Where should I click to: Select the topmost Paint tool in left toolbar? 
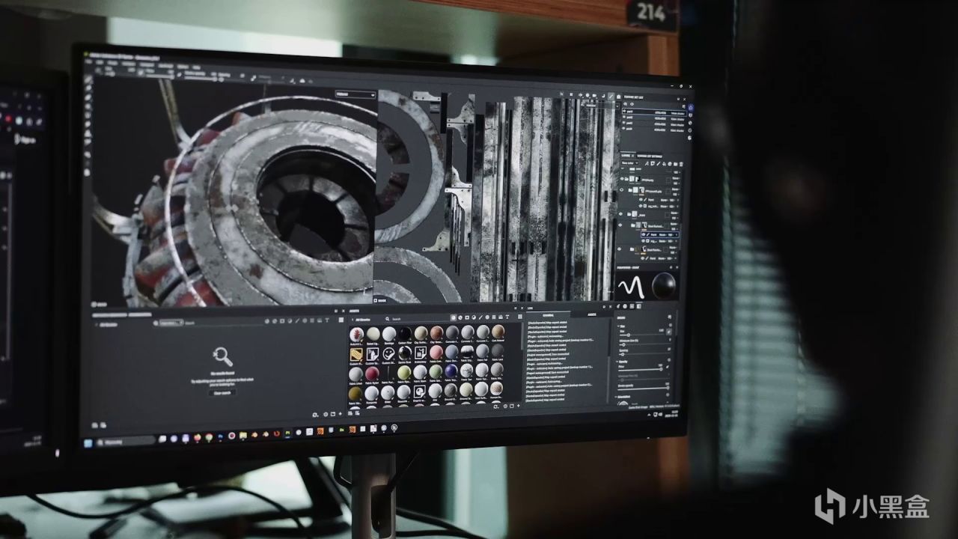pos(89,80)
